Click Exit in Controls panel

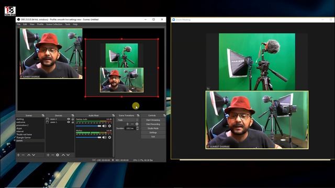pos(153,137)
